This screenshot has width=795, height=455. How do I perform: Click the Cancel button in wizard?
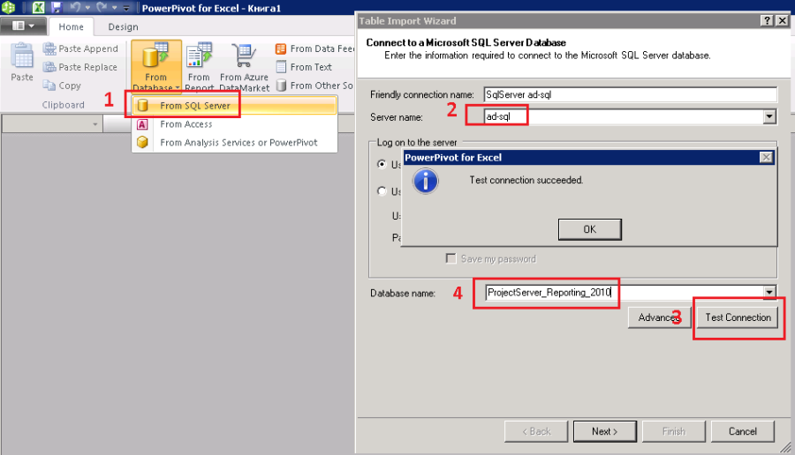[x=742, y=431]
